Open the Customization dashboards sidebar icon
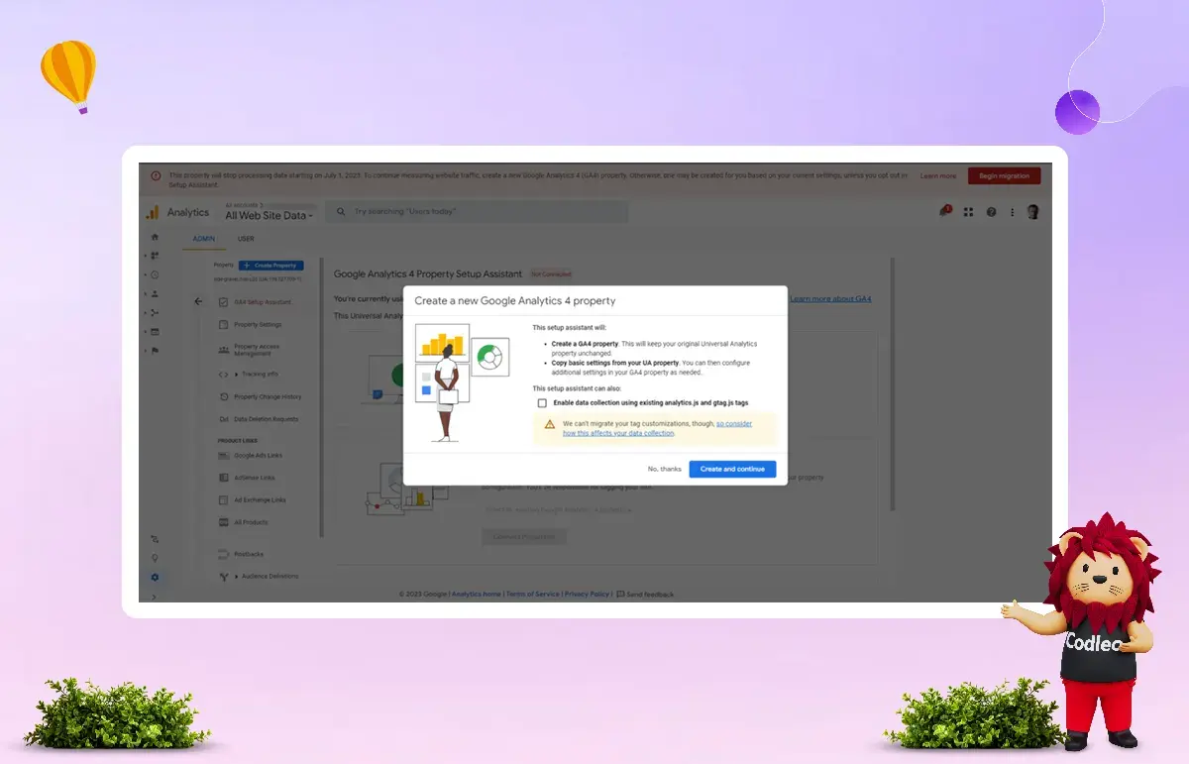Screen dimensions: 1189x764 155,256
